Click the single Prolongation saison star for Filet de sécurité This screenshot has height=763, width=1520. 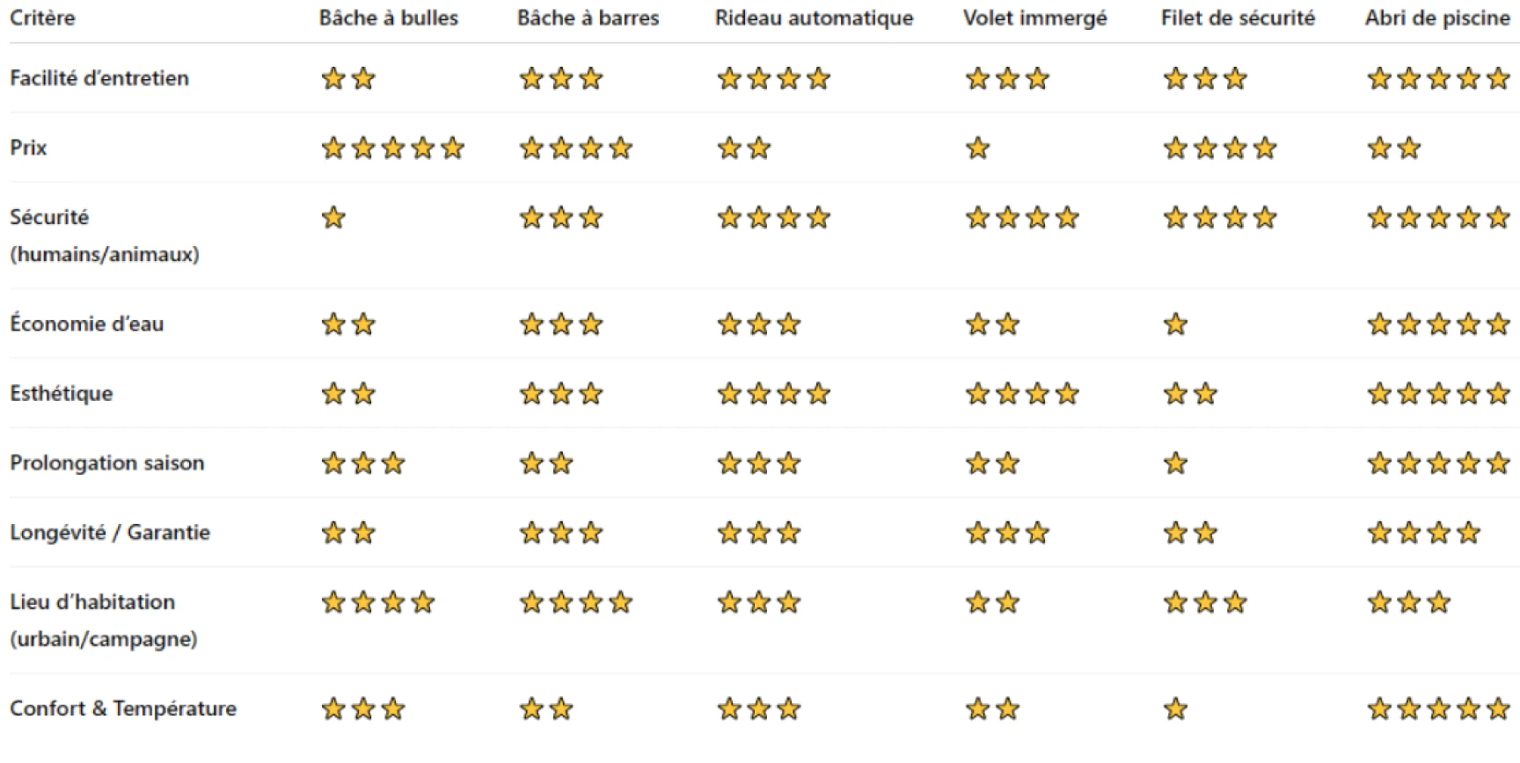pos(1175,463)
